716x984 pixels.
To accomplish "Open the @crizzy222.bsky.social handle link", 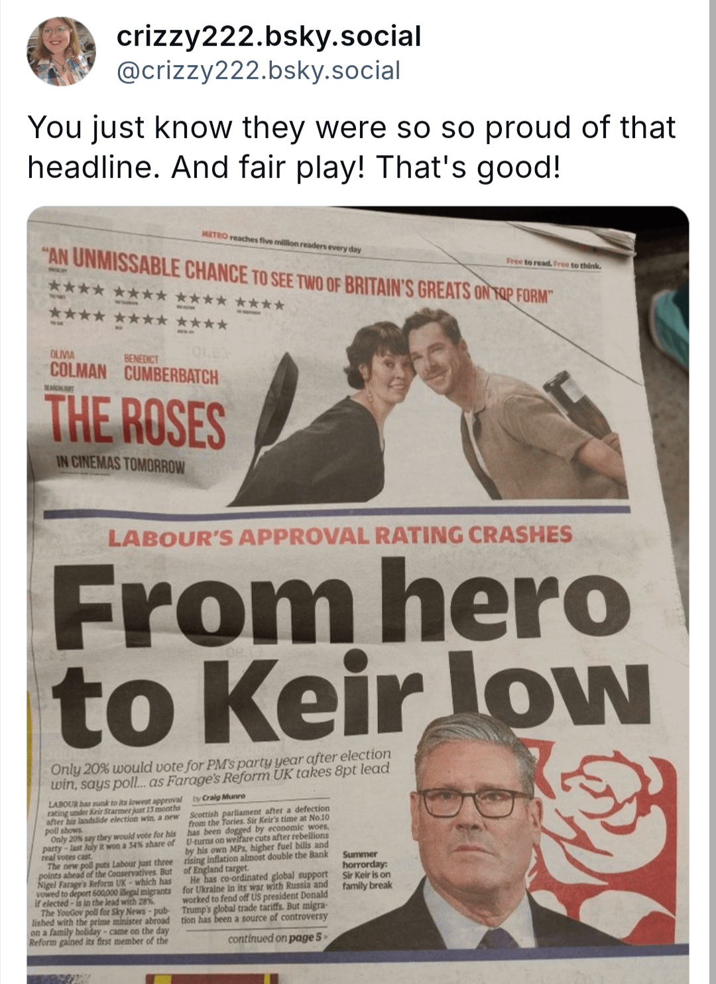I will (259, 70).
